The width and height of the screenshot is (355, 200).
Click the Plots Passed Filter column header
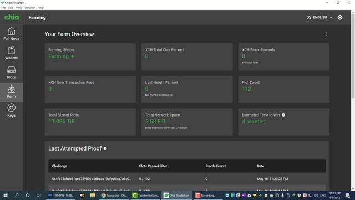pyautogui.click(x=153, y=166)
